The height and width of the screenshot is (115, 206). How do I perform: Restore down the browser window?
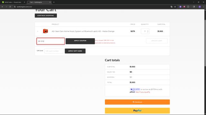(x=199, y=2)
